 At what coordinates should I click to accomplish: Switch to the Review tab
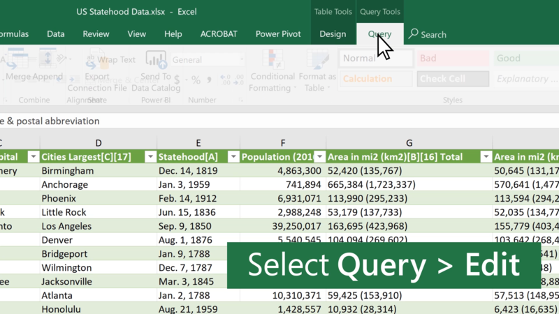(x=96, y=33)
